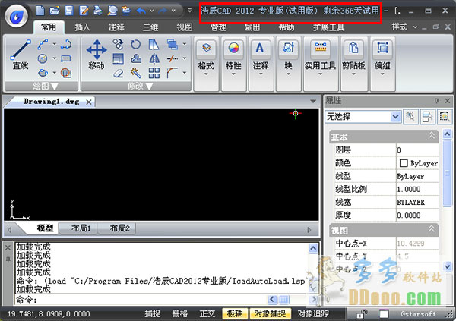Select the 直线 line tool
456x321 pixels.
point(21,55)
